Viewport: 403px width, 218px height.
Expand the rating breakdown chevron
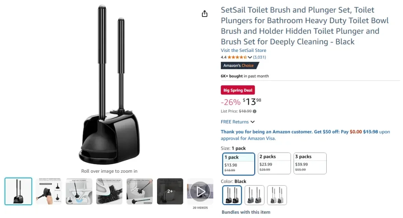pos(250,57)
